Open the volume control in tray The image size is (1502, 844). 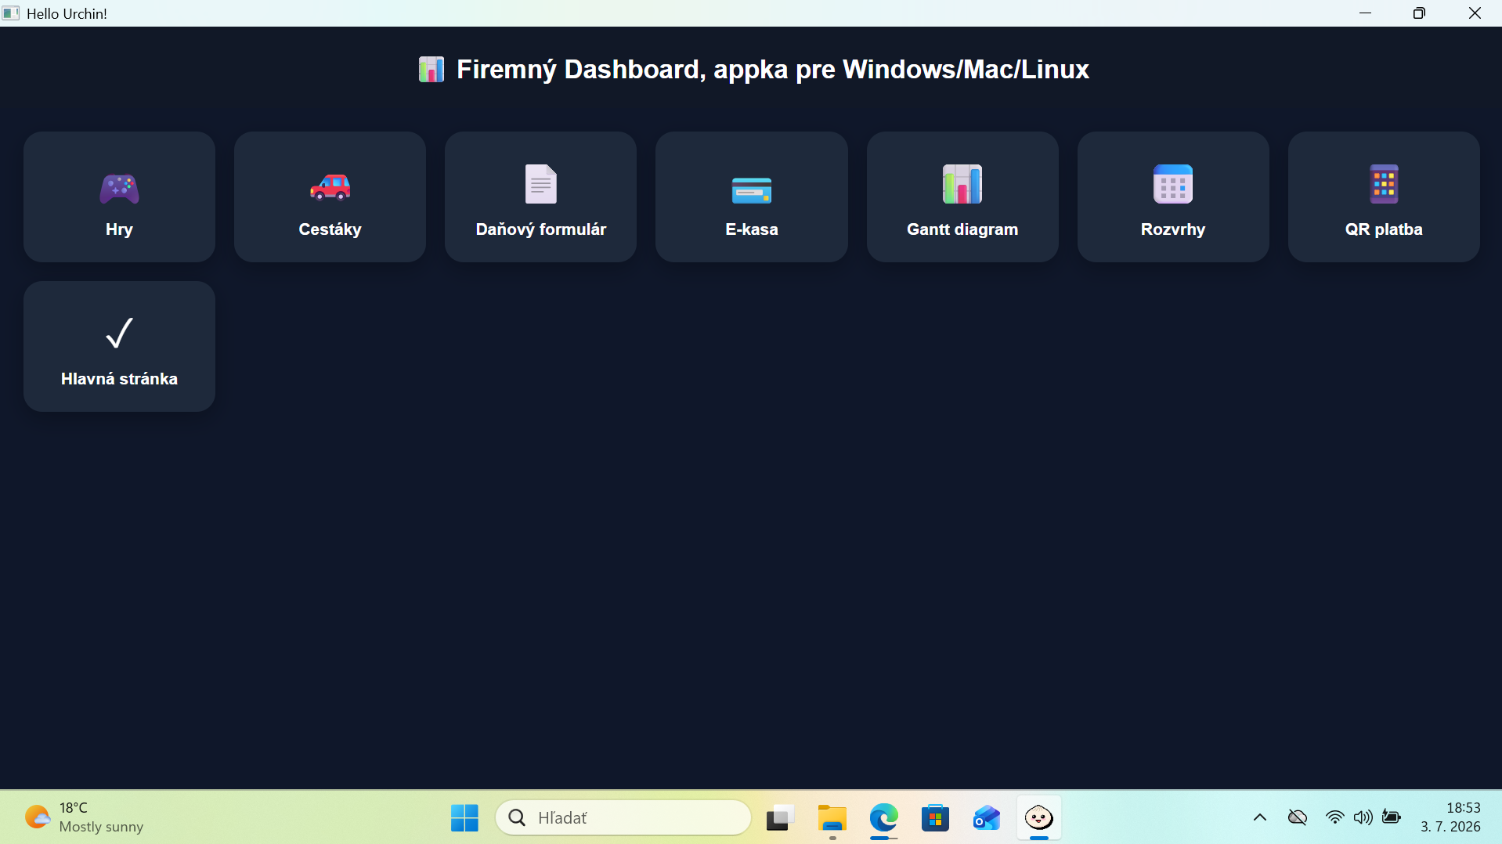click(1363, 817)
